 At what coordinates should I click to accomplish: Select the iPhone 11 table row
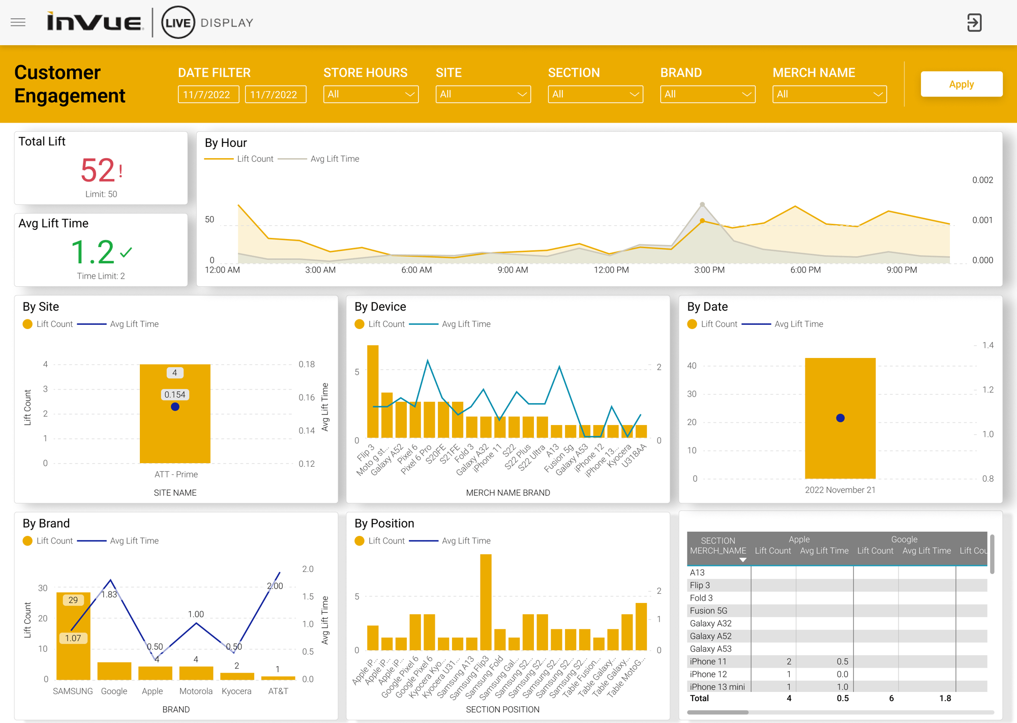[x=708, y=661]
